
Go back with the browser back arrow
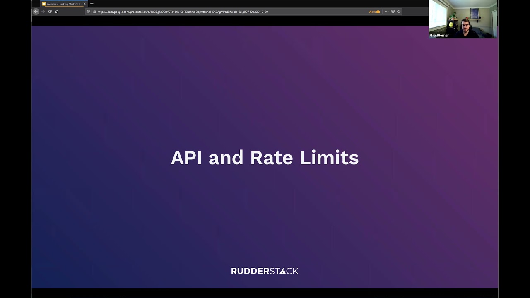pos(36,12)
